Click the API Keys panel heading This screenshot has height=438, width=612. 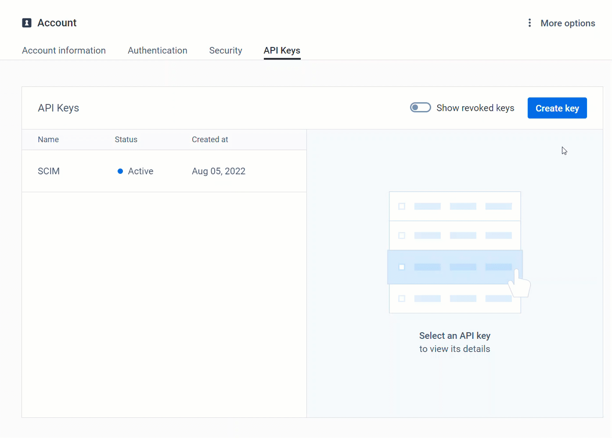point(58,108)
